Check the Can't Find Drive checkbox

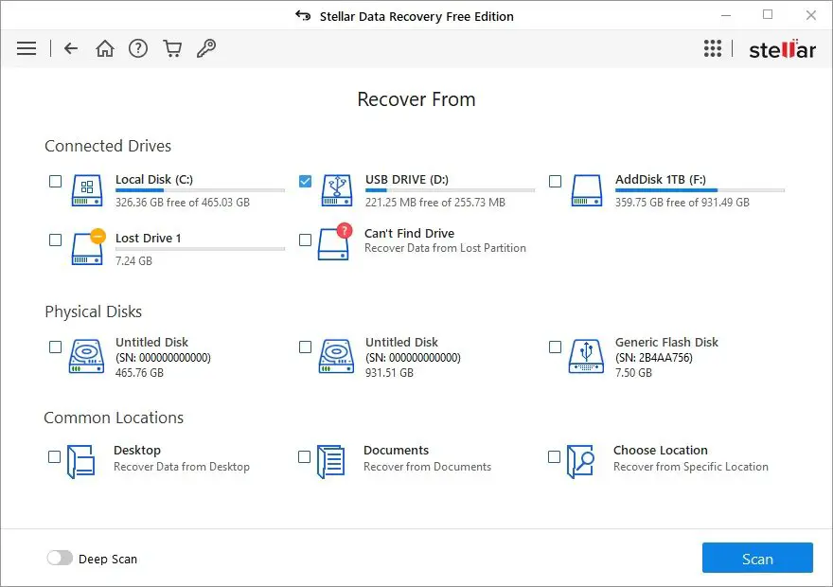[x=305, y=240]
